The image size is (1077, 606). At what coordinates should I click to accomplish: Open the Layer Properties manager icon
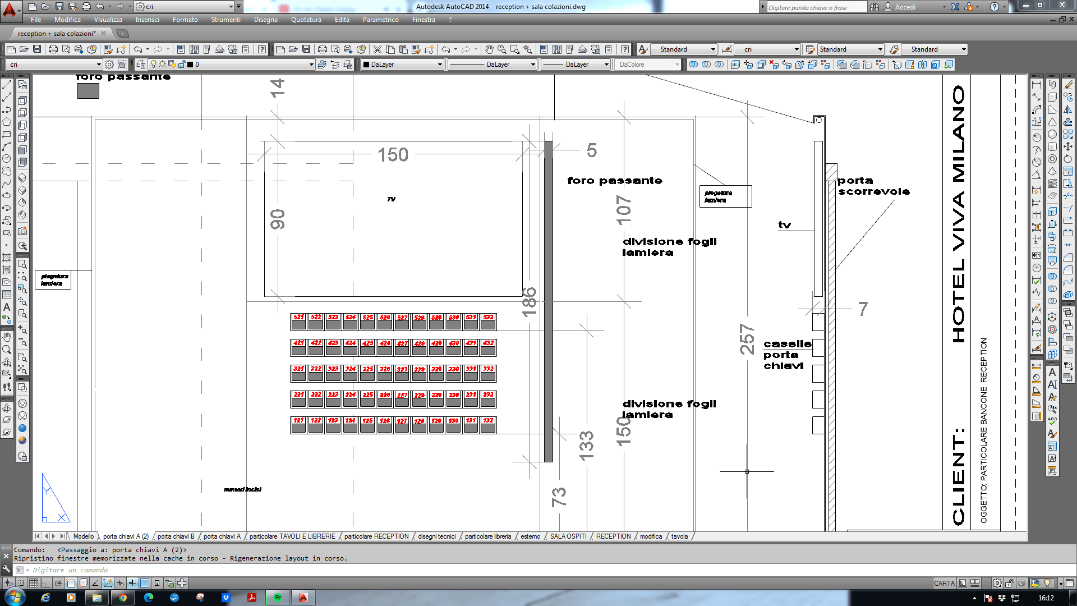[x=140, y=65]
